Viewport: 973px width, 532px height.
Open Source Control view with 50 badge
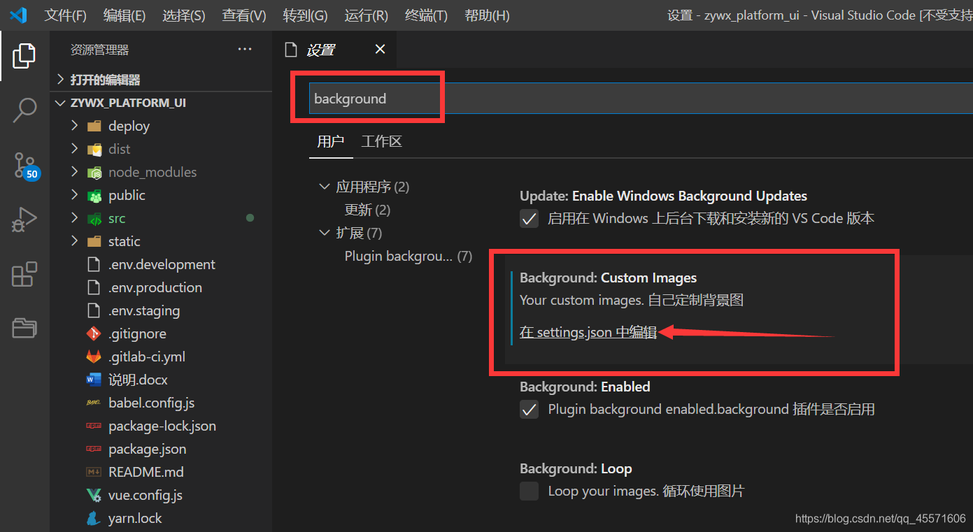(x=26, y=166)
